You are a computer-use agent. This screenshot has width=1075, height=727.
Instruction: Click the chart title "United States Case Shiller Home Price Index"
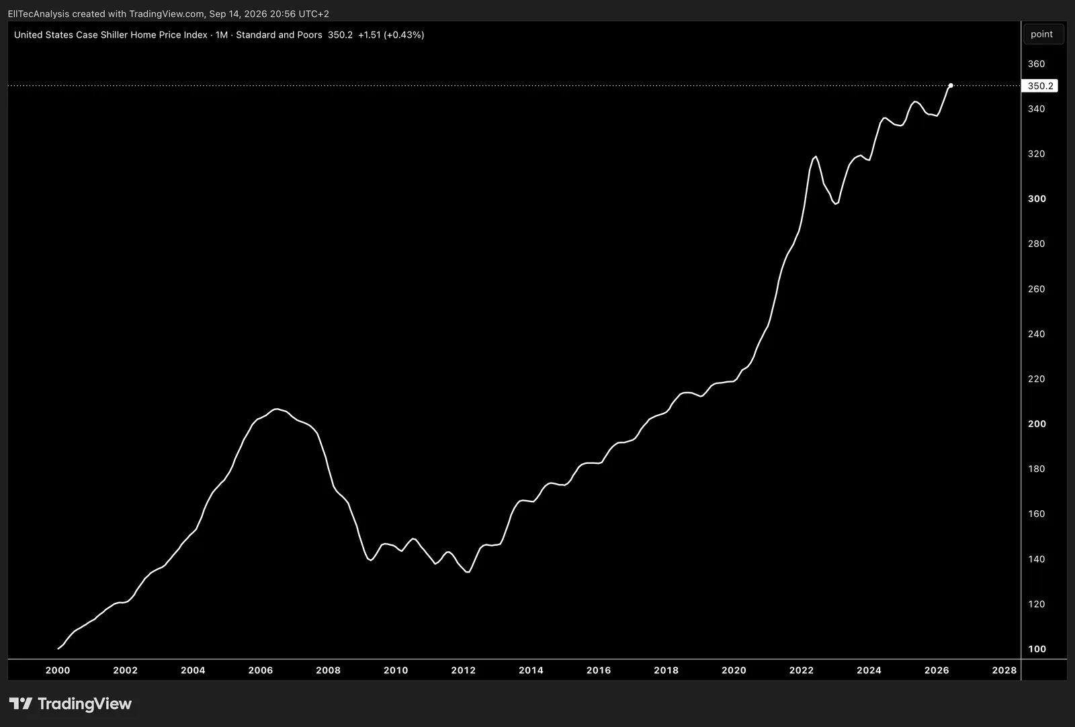click(111, 35)
